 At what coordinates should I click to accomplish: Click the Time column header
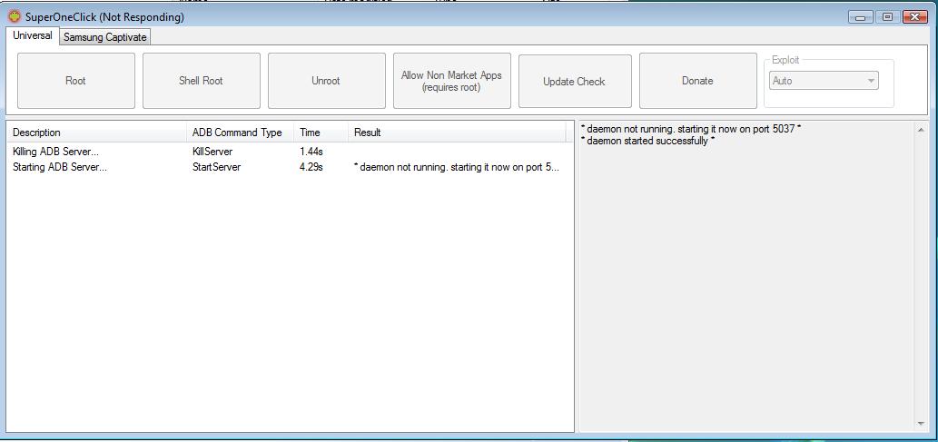(321, 133)
